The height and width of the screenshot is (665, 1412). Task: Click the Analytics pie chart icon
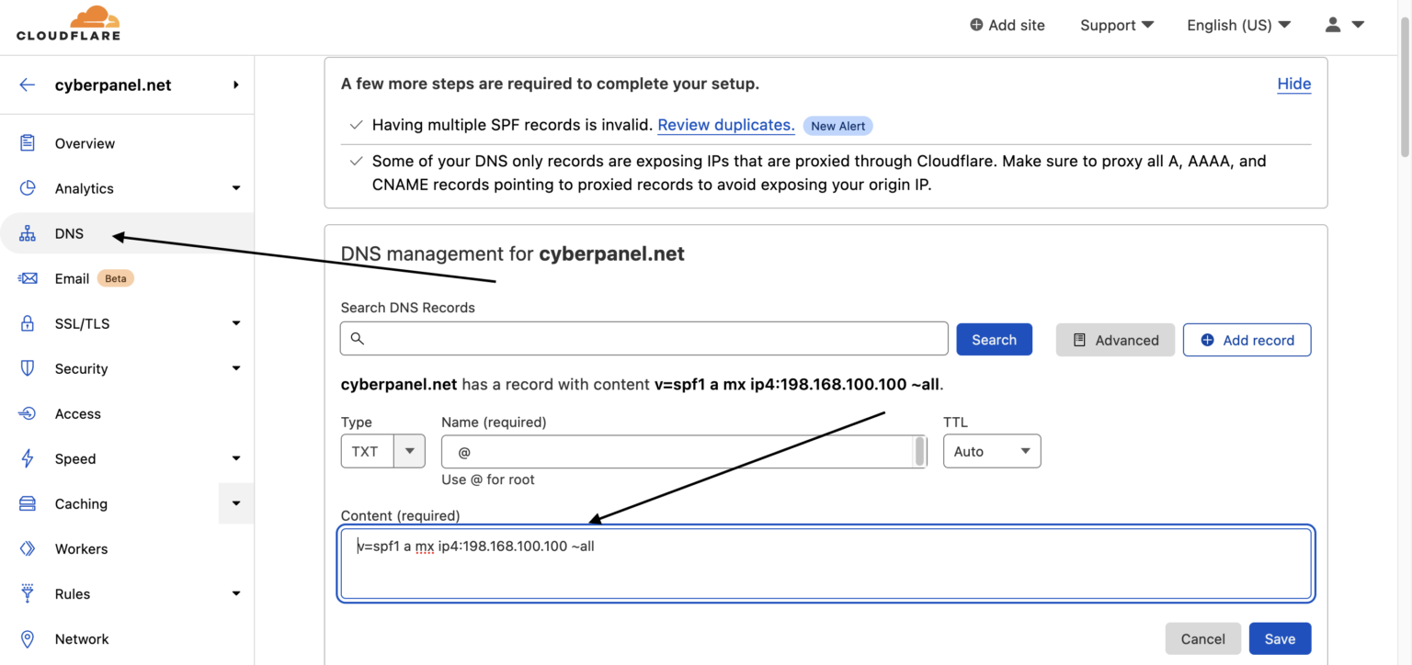click(x=28, y=188)
